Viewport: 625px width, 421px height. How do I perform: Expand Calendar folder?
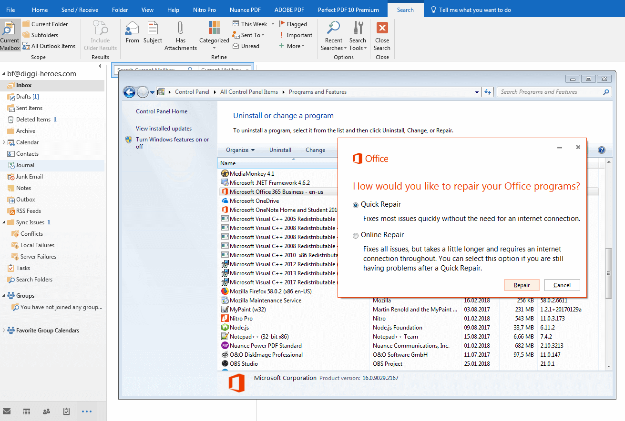(4, 142)
